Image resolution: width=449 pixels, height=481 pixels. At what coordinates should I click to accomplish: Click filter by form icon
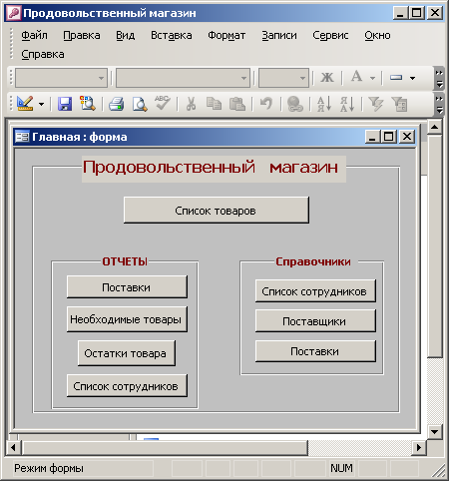[399, 104]
